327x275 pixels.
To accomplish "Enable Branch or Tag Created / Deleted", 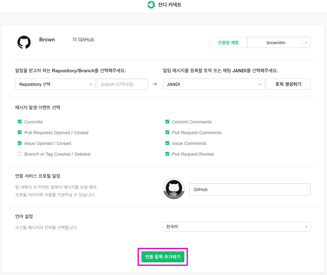I will (20, 154).
